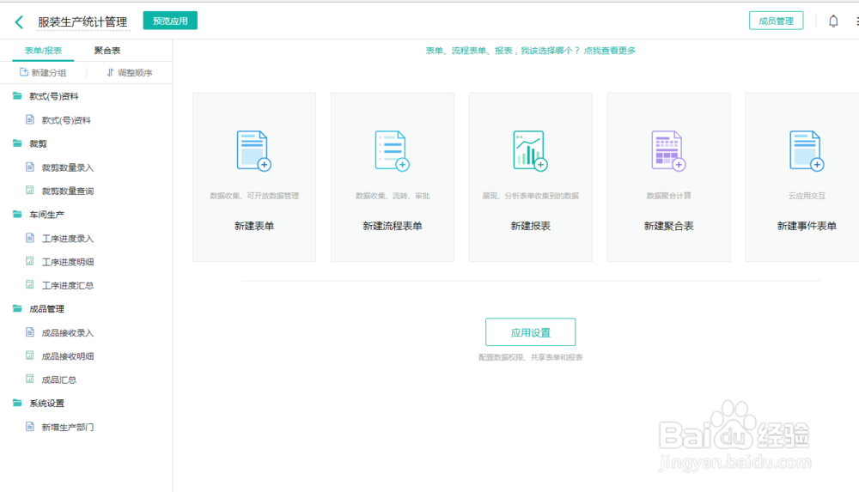Select the 新建流程表单 card title
The width and height of the screenshot is (859, 492).
point(393,226)
